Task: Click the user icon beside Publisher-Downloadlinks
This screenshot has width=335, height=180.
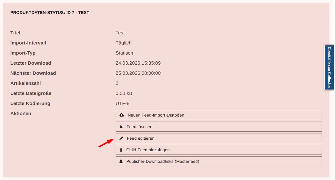Action: (121, 161)
